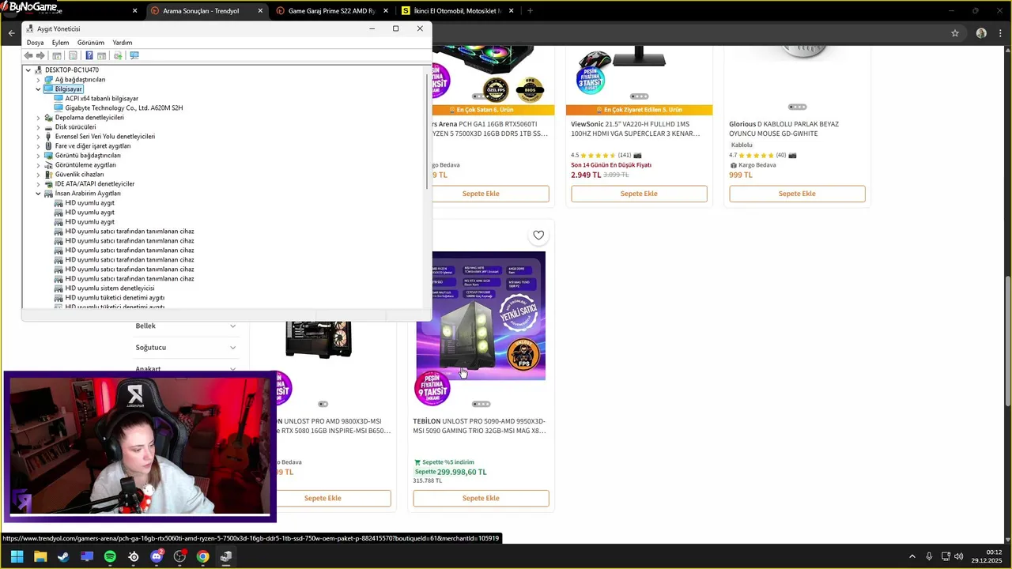Open TEBİLON UNLOST PRO 5090 product title
The width and height of the screenshot is (1012, 569).
tap(479, 426)
